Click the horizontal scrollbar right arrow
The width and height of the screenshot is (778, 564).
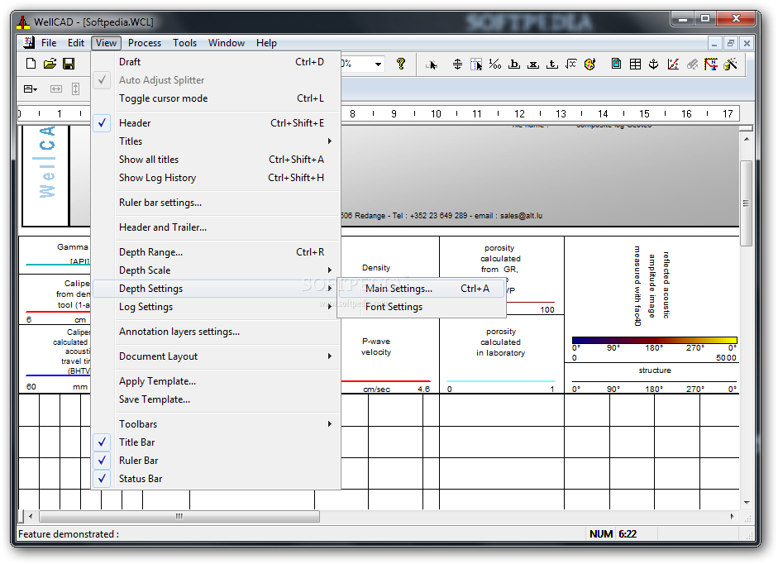[x=733, y=516]
